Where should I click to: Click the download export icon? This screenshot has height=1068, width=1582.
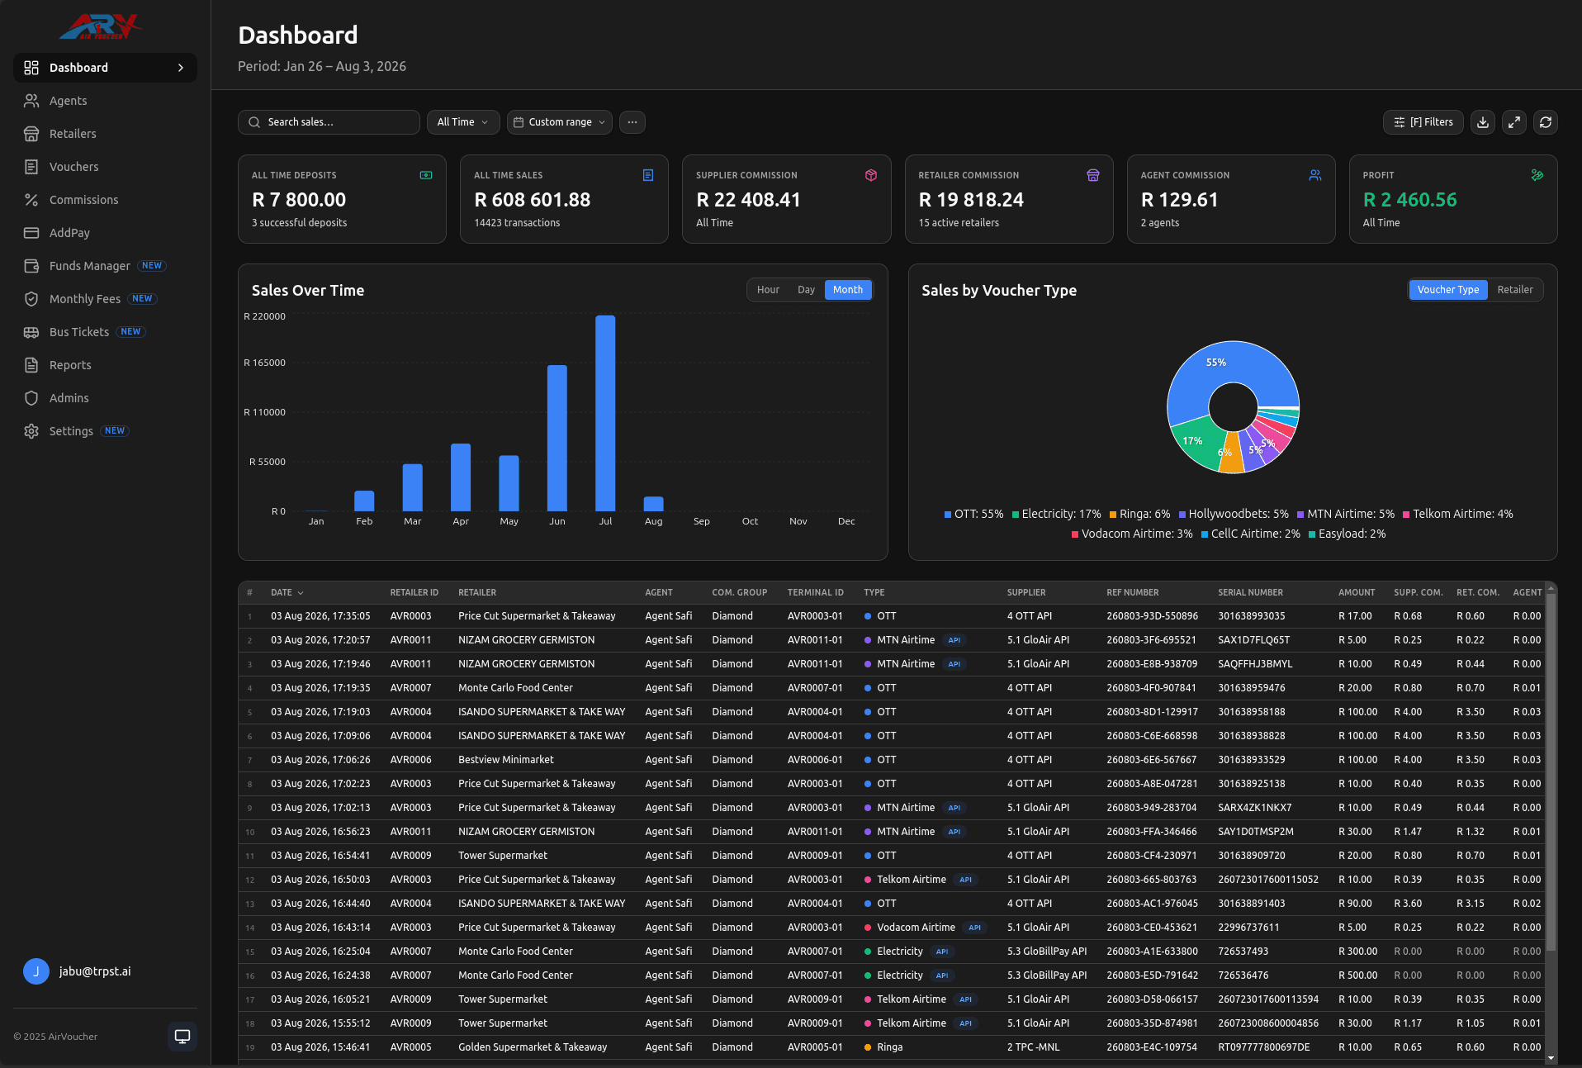[x=1483, y=122]
